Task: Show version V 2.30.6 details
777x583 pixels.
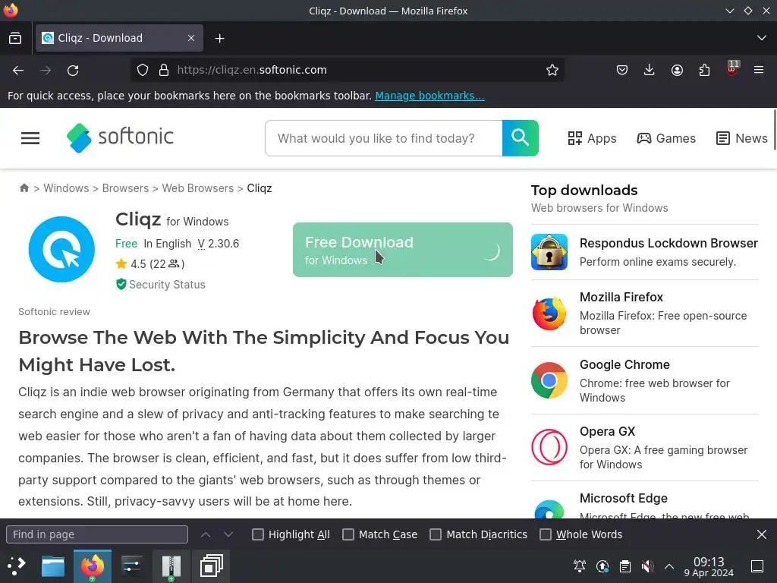Action: [218, 244]
